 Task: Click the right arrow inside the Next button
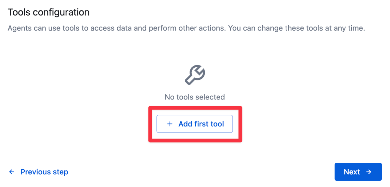tap(369, 172)
